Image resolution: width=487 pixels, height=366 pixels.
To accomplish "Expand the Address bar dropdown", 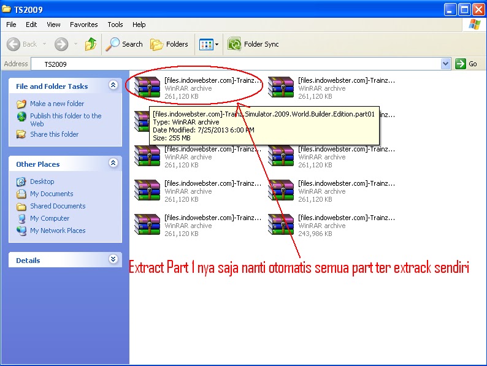I will coord(445,64).
